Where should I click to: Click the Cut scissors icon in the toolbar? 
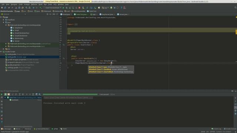tap(16, 8)
